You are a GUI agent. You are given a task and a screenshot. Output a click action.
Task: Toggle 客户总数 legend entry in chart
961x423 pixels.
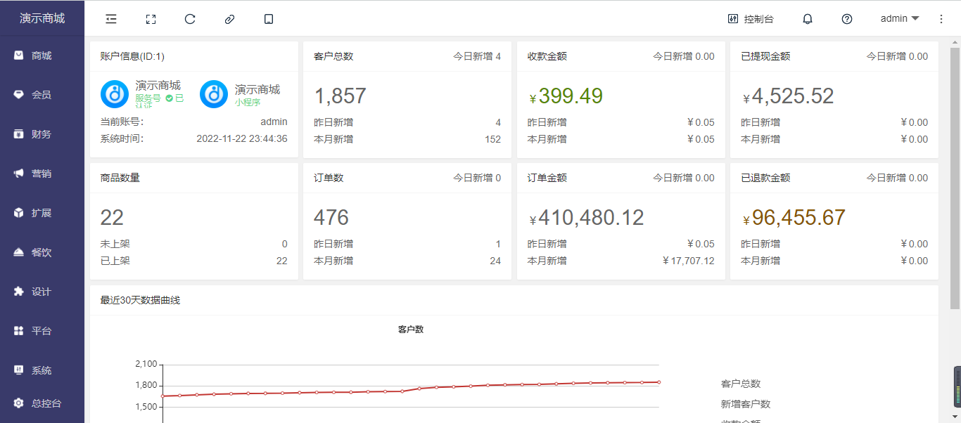[x=741, y=384]
